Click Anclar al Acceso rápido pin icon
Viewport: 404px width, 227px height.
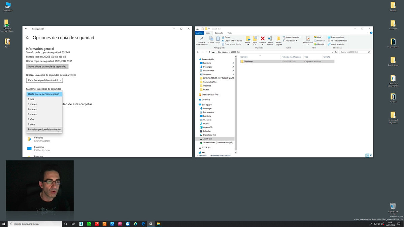202,39
